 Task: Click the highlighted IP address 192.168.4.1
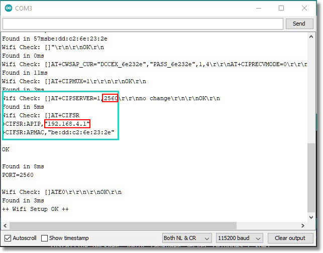[67, 124]
